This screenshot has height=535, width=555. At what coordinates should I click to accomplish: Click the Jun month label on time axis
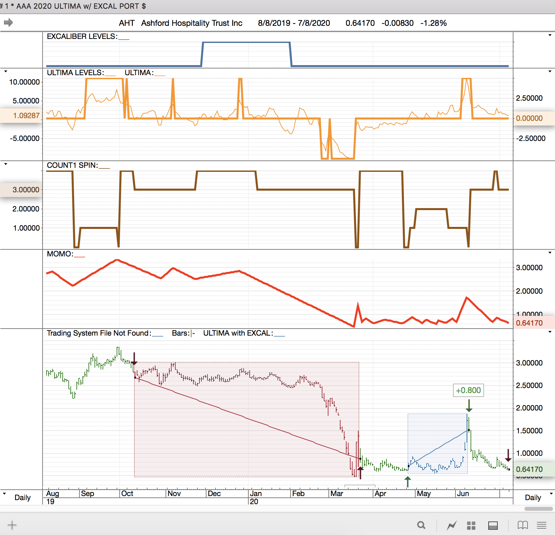click(x=463, y=493)
